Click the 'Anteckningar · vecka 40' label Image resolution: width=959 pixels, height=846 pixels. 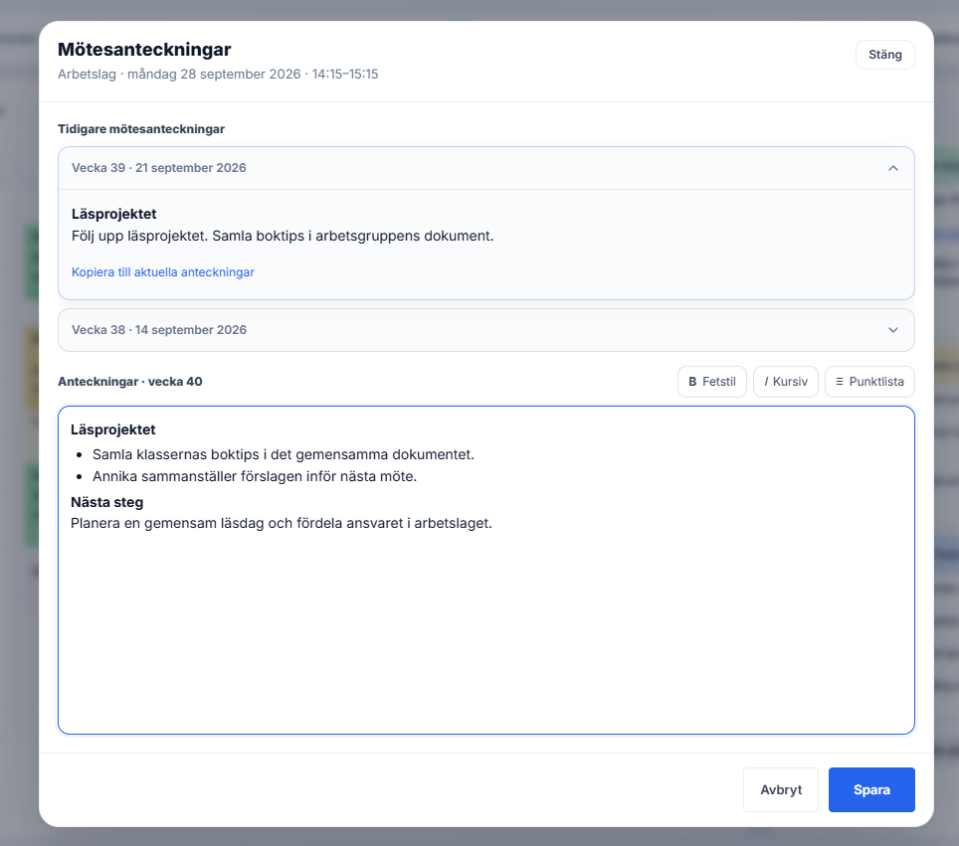[130, 382]
